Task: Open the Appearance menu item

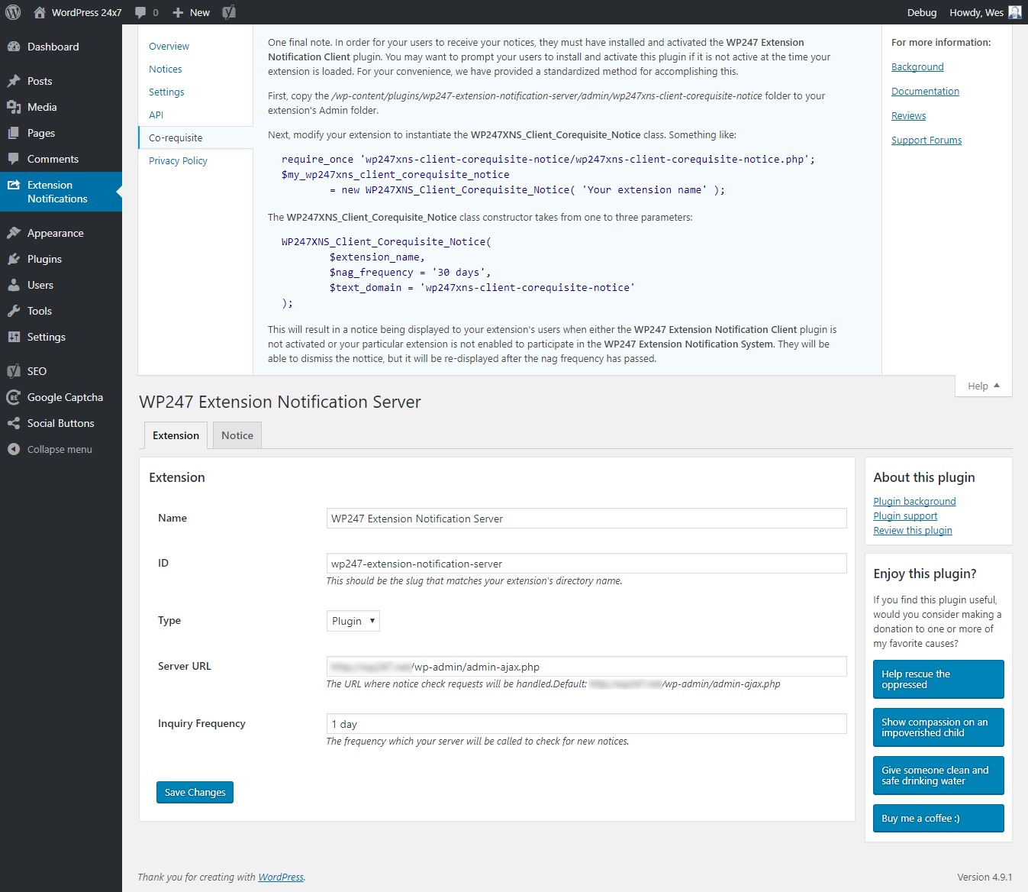Action: [61, 233]
